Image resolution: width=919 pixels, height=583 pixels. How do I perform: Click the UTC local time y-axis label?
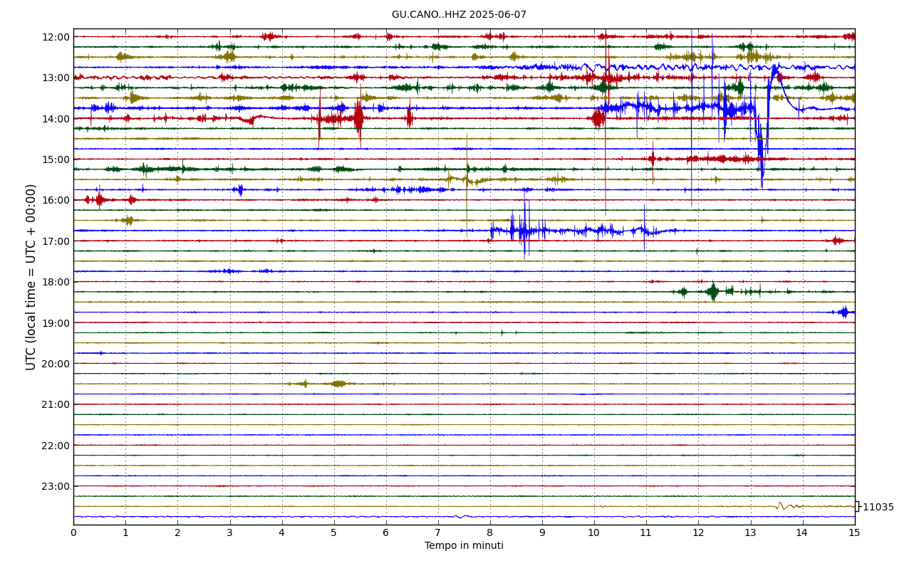click(31, 277)
